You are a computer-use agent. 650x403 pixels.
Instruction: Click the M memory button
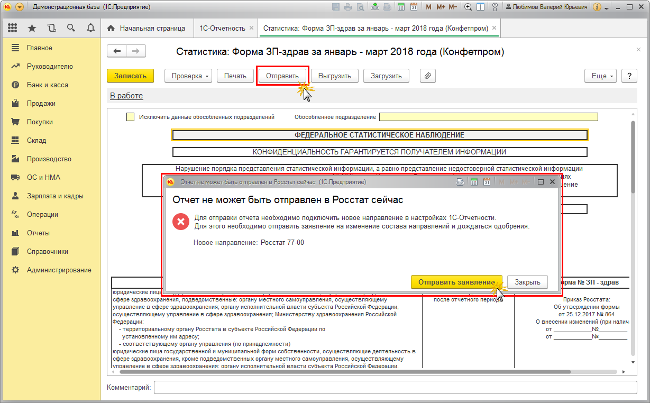pyautogui.click(x=428, y=7)
